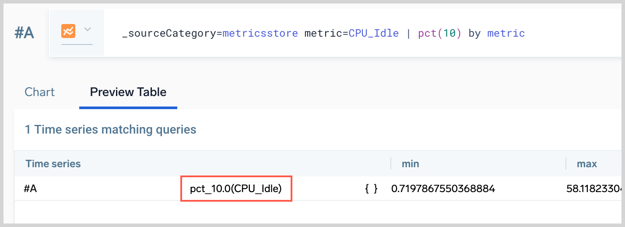
Task: Click the pct(10) operator in the query
Action: pos(440,33)
